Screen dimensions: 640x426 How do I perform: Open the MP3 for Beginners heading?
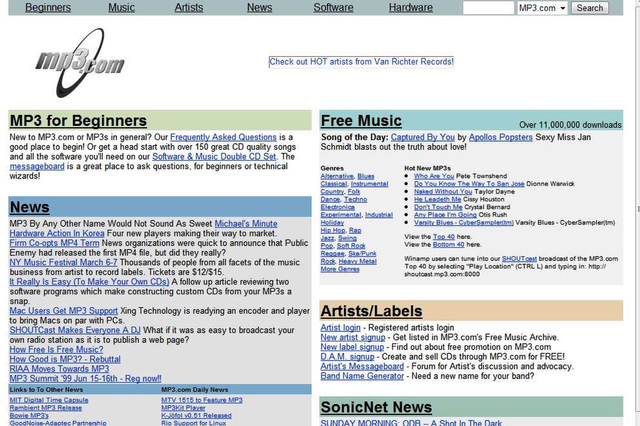(x=78, y=121)
